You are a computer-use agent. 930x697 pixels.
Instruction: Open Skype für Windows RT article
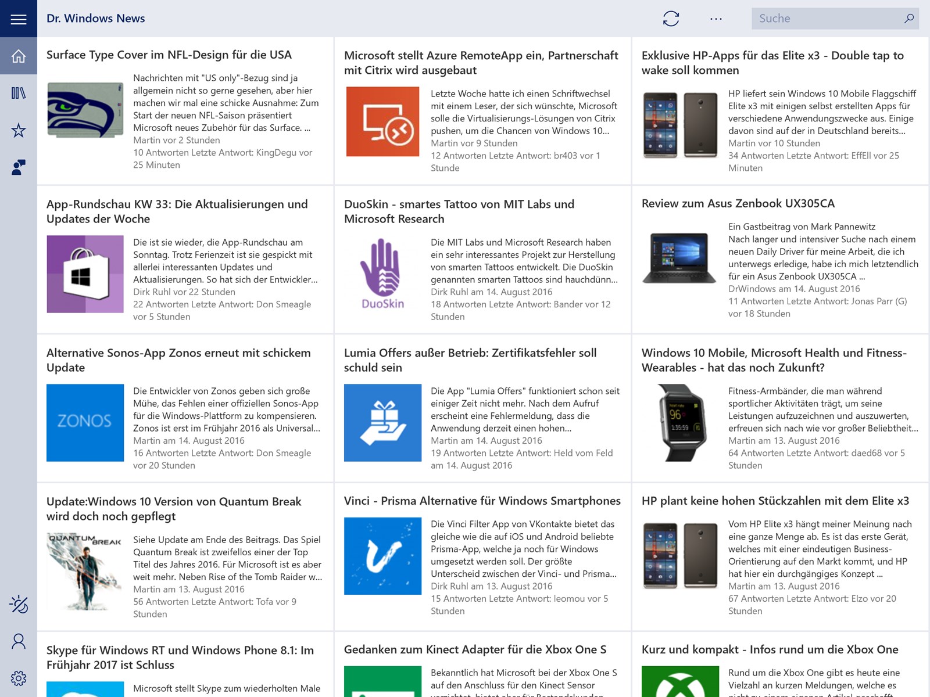[180, 658]
